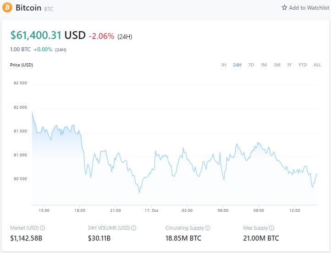Click the orange Bitcoin logo icon

(x=7, y=7)
